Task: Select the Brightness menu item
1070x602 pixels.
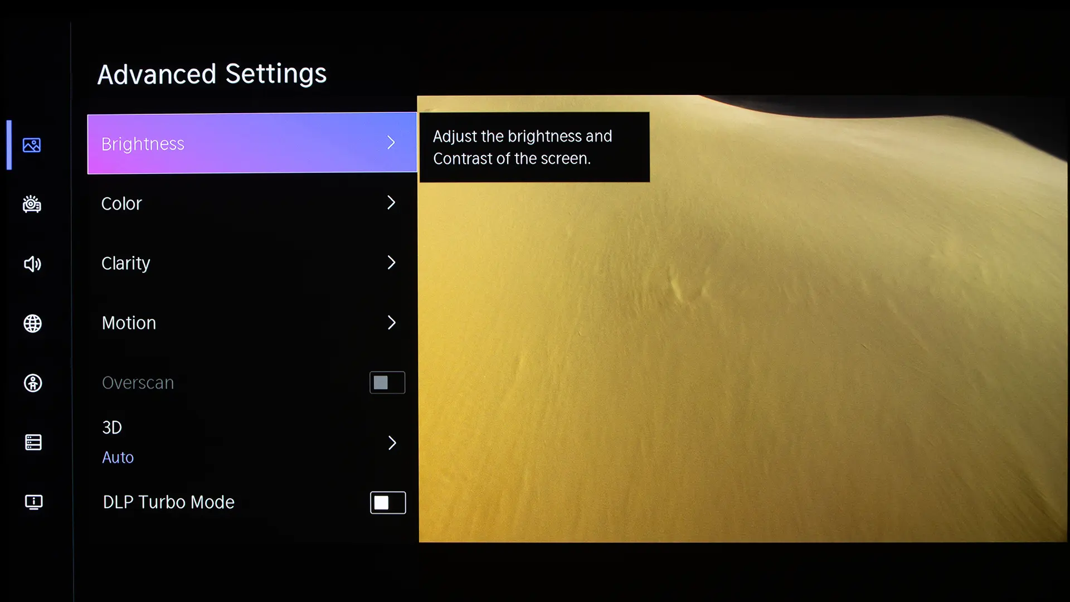Action: (x=252, y=143)
